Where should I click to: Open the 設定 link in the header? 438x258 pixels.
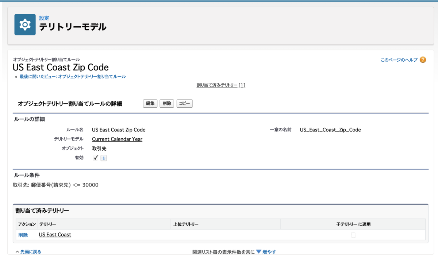pos(44,17)
